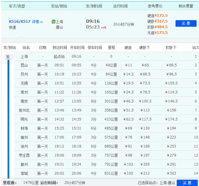Select the 明光 station name

(x=24, y=119)
